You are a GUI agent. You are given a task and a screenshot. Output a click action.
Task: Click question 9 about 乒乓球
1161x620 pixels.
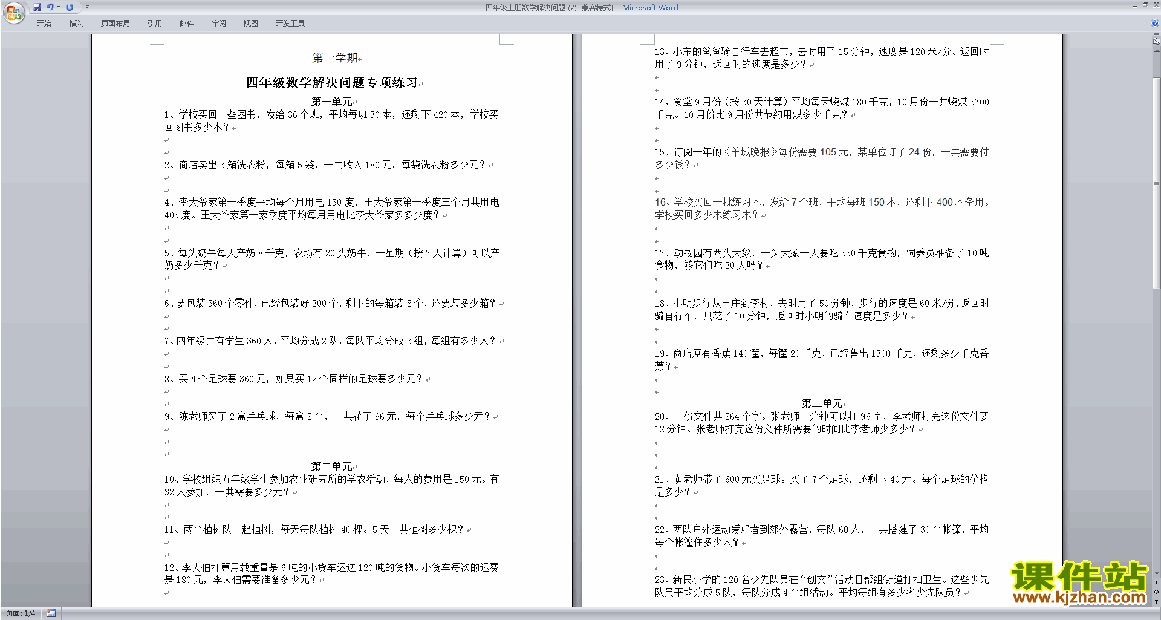tap(327, 416)
